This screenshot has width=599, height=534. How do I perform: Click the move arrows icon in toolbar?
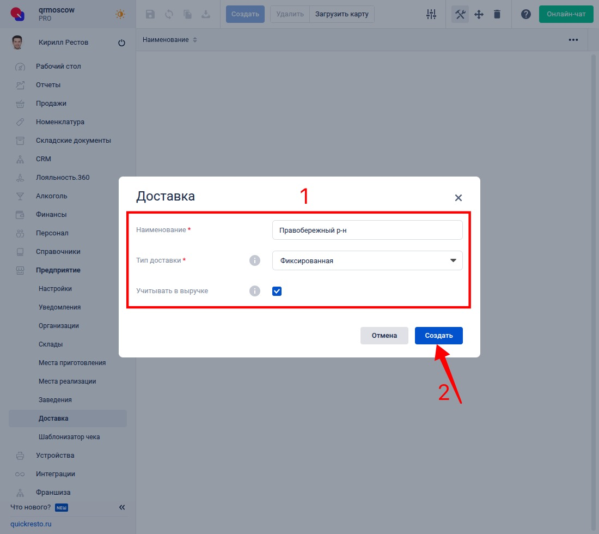coord(479,15)
